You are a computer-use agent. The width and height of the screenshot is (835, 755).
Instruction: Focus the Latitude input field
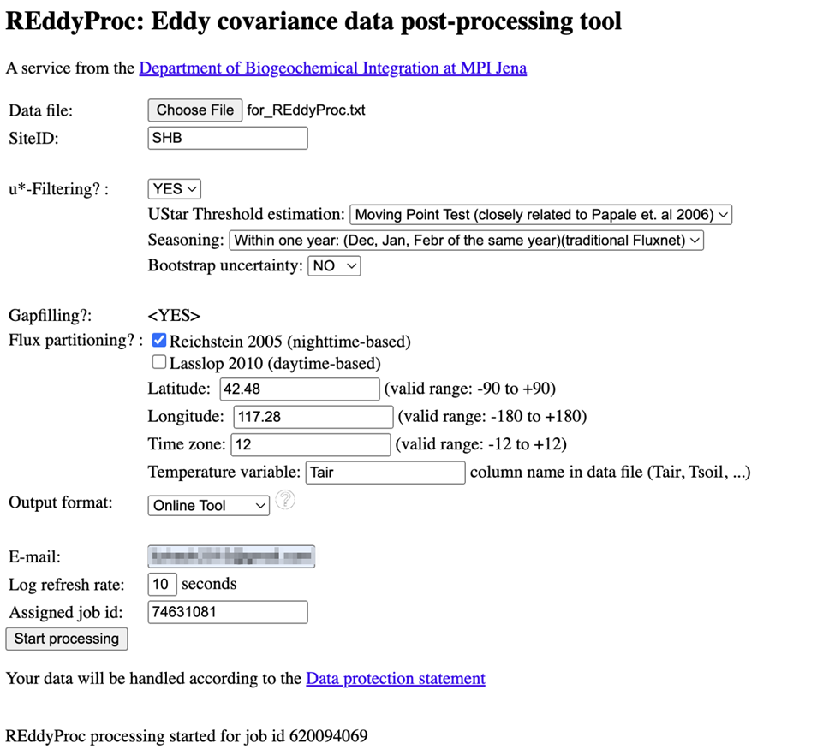coord(299,389)
